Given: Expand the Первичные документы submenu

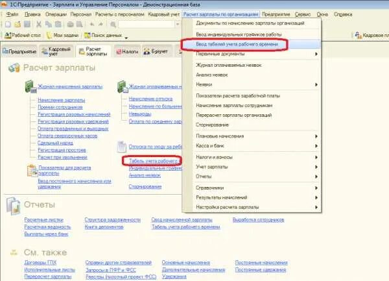Looking at the screenshot, I should coord(316,54).
